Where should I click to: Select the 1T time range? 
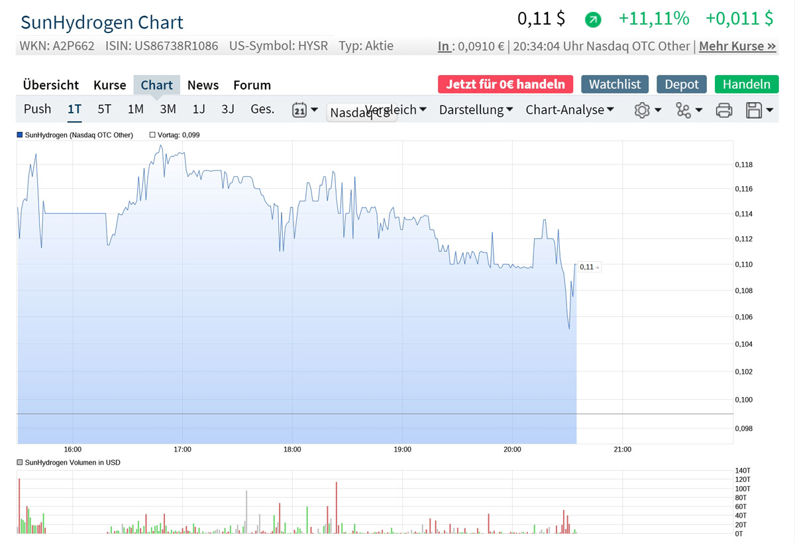click(x=75, y=109)
